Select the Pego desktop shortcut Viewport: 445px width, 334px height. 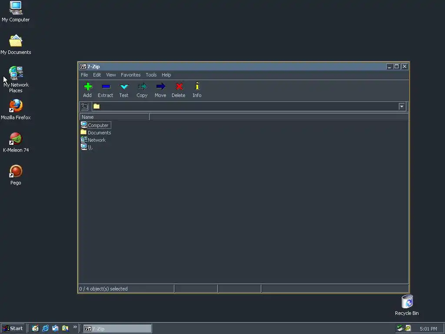tap(16, 175)
